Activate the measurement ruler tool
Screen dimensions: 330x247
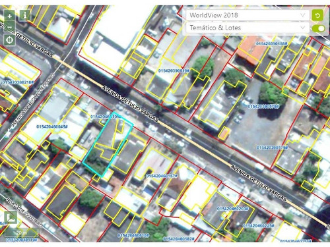pos(11,217)
